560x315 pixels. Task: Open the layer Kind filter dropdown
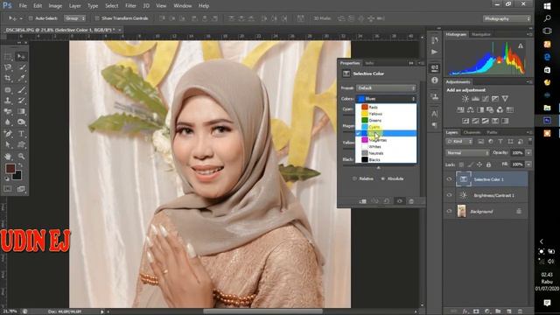click(x=459, y=142)
